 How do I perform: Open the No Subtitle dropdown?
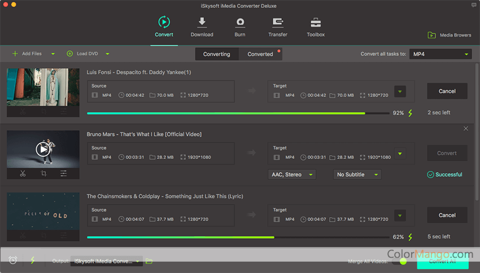tap(357, 175)
